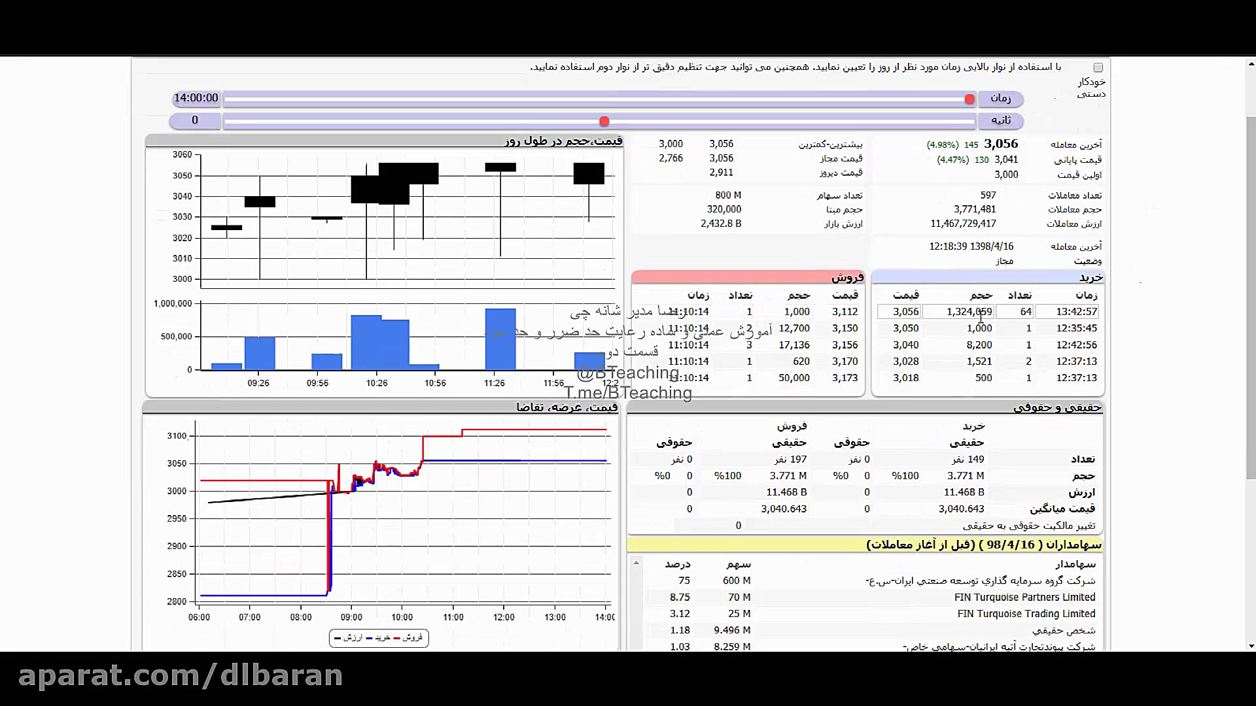
Task: Open FIN Turquoise Trading Limited shareholder row
Action: (x=1026, y=614)
